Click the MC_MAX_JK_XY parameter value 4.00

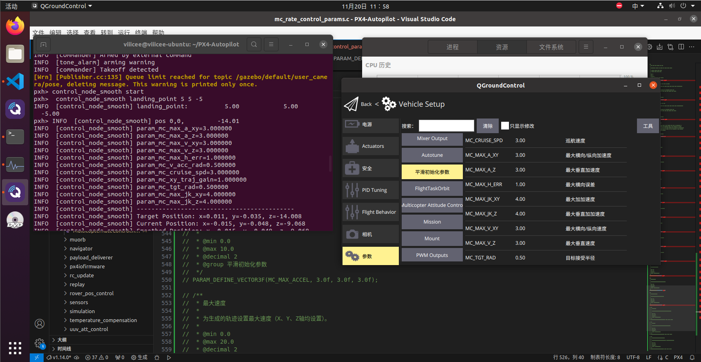pos(520,199)
